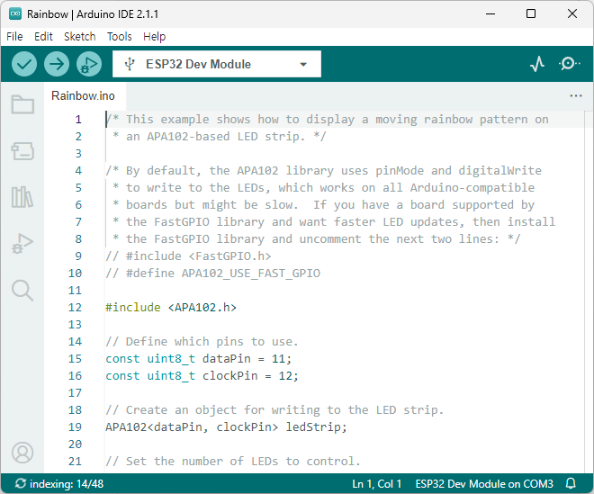
Task: Click the 'uncomment the next two lines' comment line
Action: (317, 238)
